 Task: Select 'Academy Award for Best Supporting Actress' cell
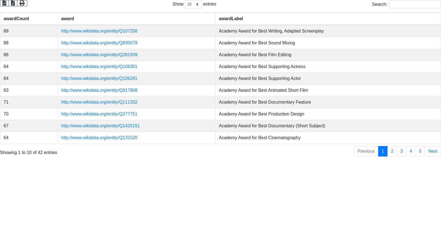coord(328,67)
